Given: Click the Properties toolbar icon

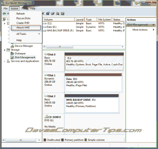Looking at the screenshot, I should point(48,13).
